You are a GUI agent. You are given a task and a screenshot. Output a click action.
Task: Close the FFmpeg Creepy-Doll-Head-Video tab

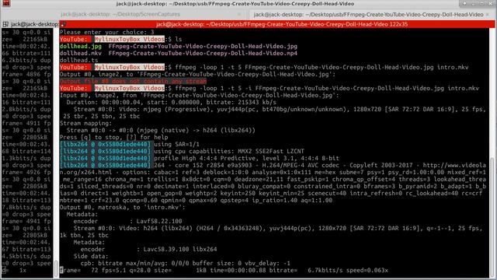coord(488,14)
